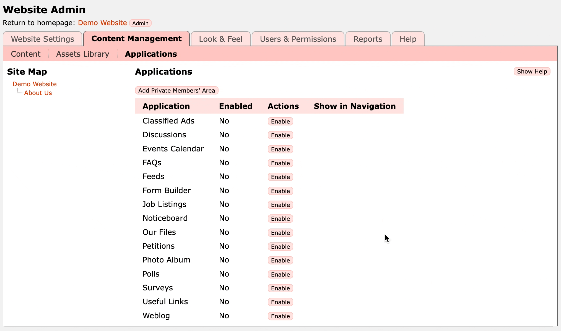Viewport: 561px width, 331px height.
Task: Select the Content sub-tab
Action: (26, 54)
